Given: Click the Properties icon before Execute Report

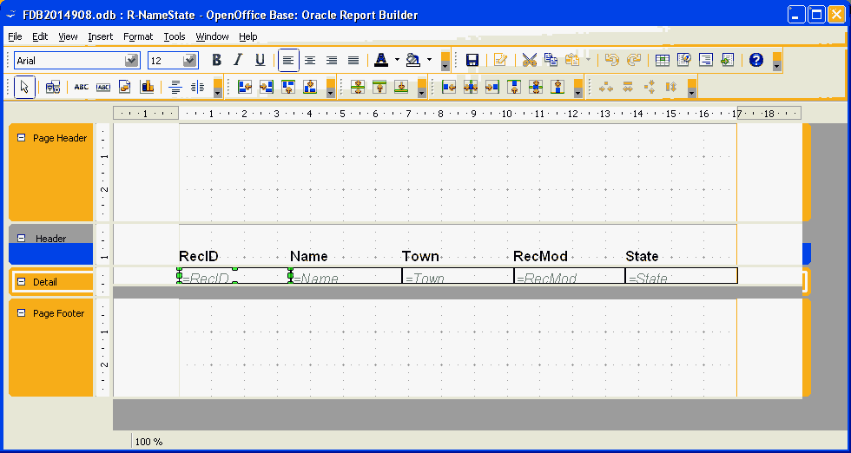Looking at the screenshot, I should click(705, 60).
